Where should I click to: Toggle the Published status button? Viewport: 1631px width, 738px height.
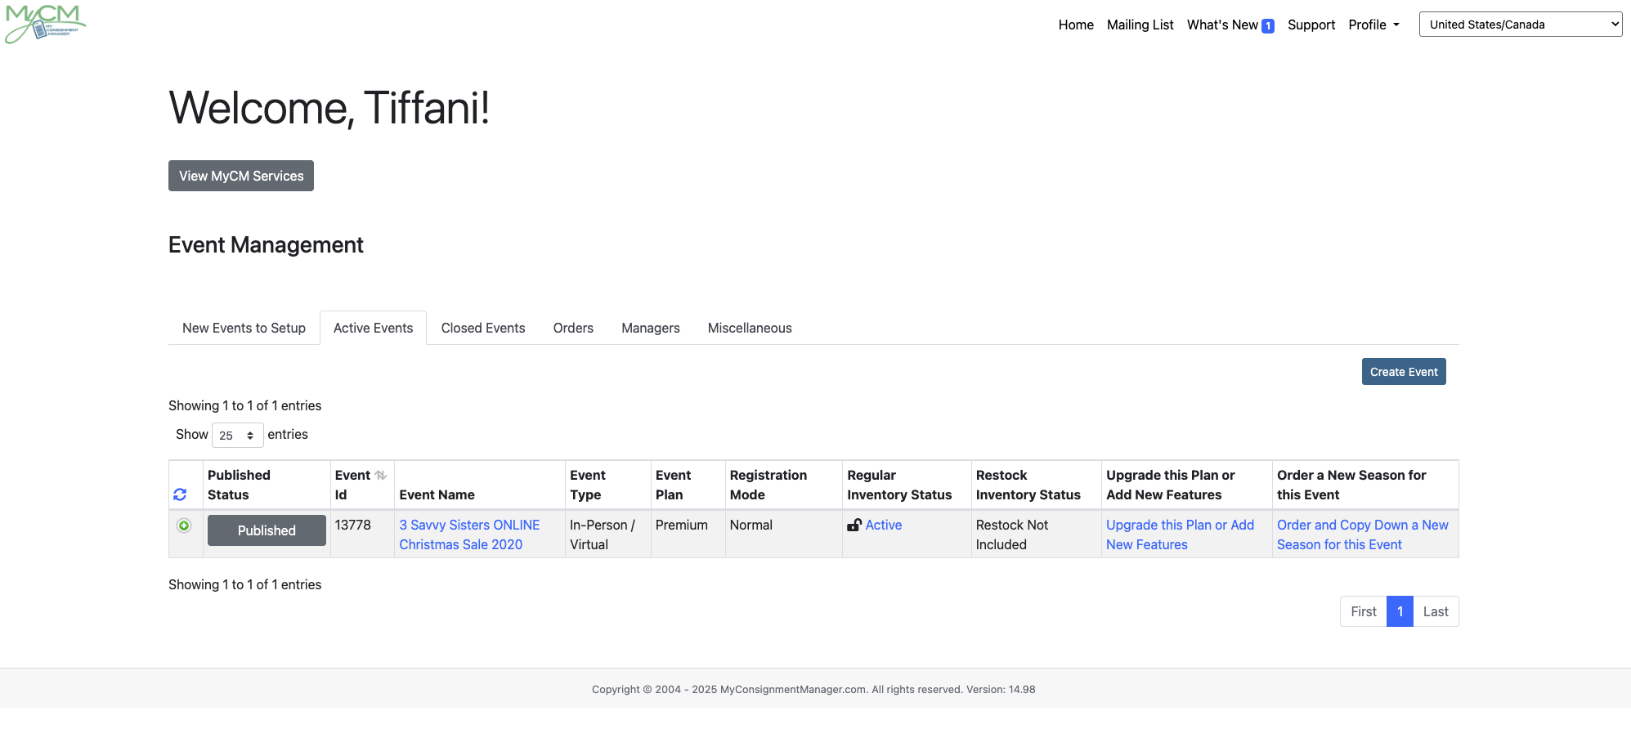click(267, 530)
